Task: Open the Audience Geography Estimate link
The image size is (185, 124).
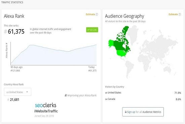Action: (x=173, y=14)
